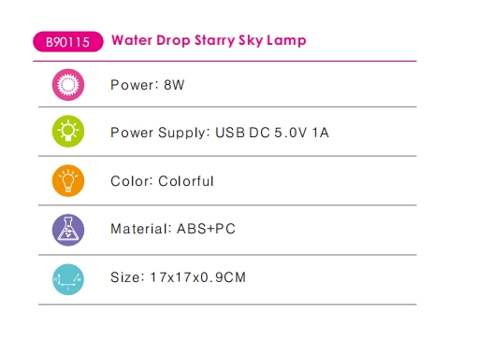Select the ABS+PC material value
492x338 pixels.
coord(206,229)
